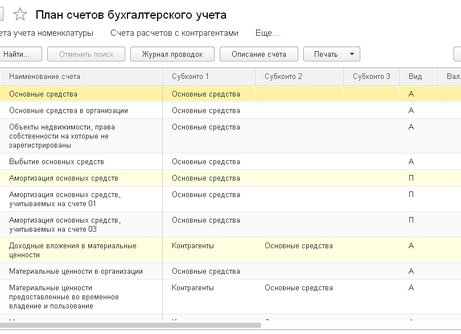
Task: Expand the Печать dropdown arrow
Action: 352,55
